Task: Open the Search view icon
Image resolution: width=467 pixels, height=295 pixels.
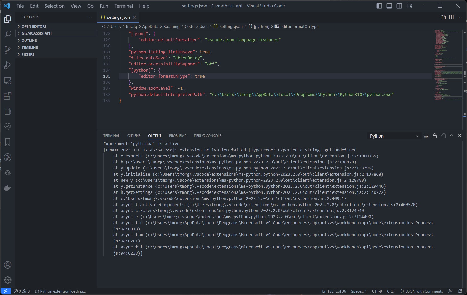Action: tap(8, 35)
